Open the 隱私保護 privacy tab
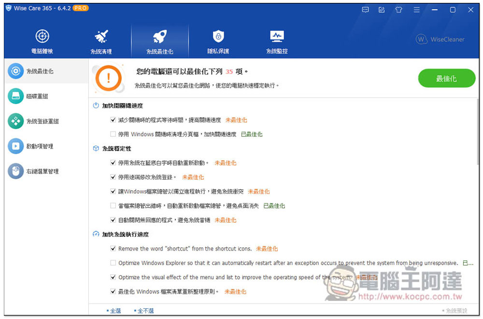Screen dimensions: 483x319 218,42
